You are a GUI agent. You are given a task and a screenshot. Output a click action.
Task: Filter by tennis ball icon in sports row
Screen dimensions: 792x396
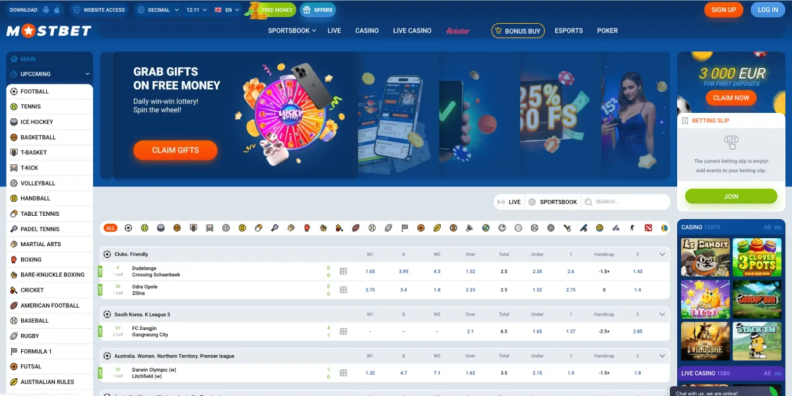(145, 228)
